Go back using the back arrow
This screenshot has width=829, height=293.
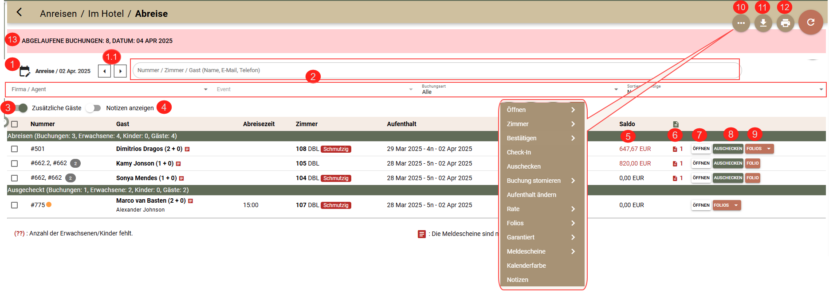19,12
